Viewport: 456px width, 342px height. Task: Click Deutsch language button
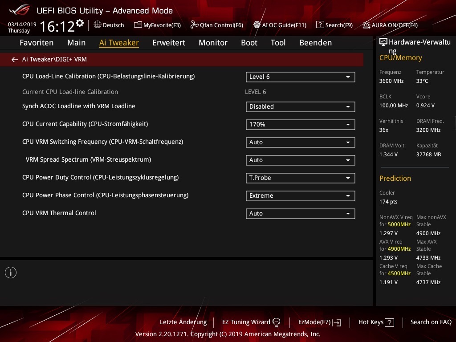click(x=114, y=25)
